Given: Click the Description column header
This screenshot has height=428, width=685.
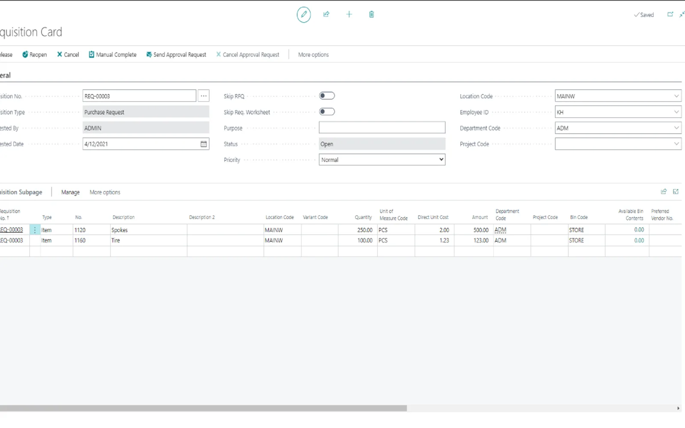Looking at the screenshot, I should (x=123, y=217).
